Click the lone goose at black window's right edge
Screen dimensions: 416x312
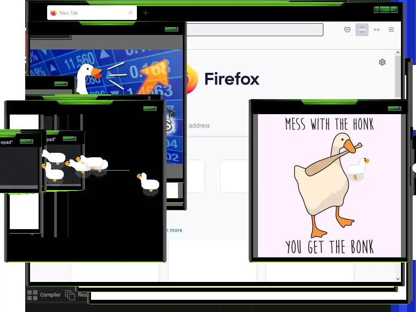tap(148, 182)
